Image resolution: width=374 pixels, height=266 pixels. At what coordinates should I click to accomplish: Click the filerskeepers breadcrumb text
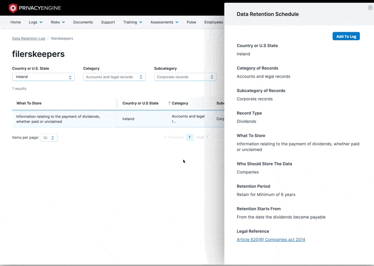coord(62,38)
